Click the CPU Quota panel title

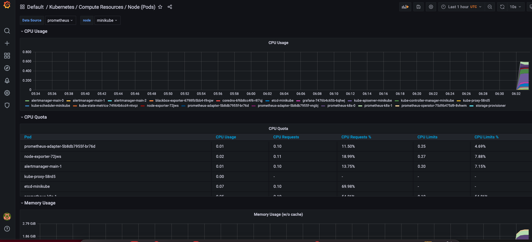(x=278, y=128)
